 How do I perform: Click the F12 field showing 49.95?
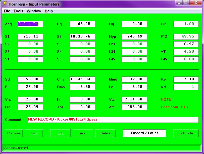[x=186, y=36]
